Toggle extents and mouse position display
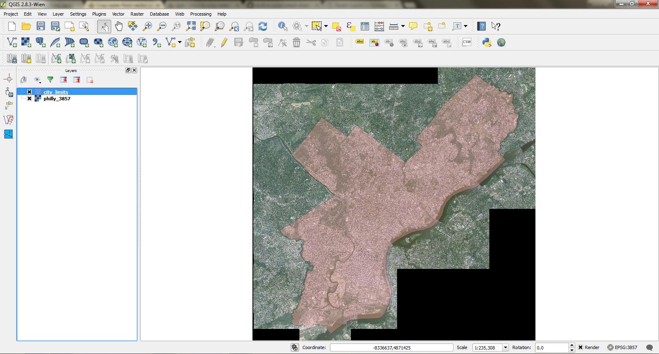The height and width of the screenshot is (354, 659). [294, 347]
